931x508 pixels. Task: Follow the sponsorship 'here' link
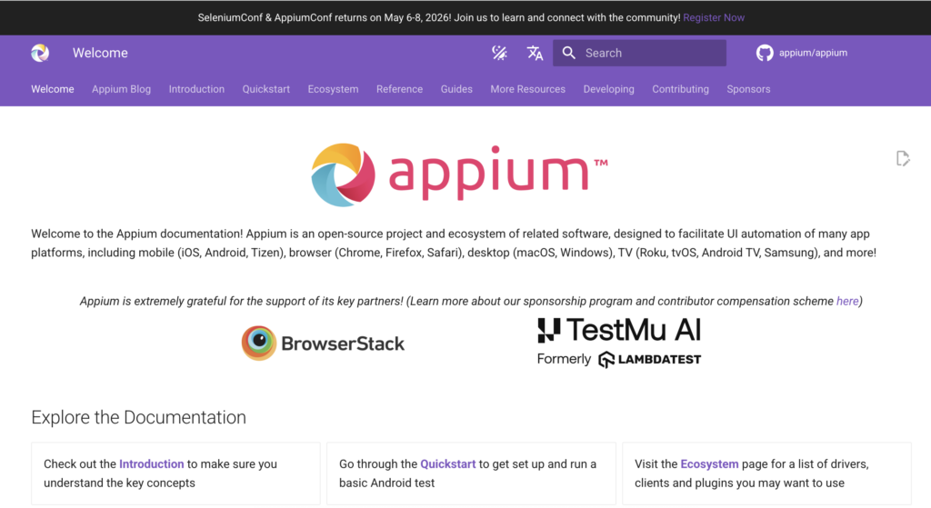847,301
